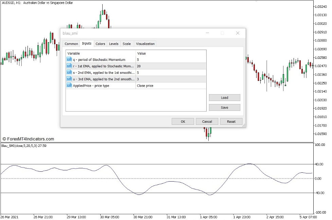Click the 123 icon beside AppliedPrice
332x220 pixels.
tap(69, 85)
